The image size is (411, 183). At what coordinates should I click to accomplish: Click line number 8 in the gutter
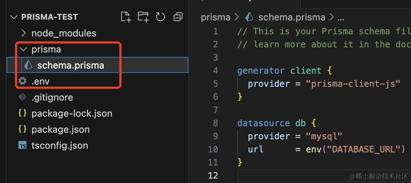215,123
